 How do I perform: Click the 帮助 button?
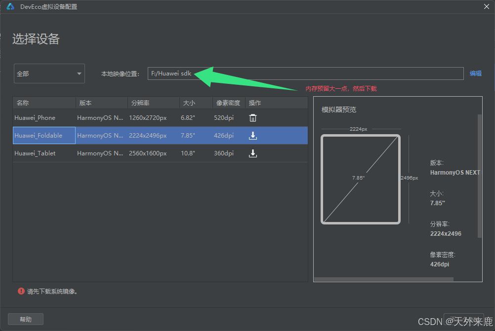click(x=26, y=319)
